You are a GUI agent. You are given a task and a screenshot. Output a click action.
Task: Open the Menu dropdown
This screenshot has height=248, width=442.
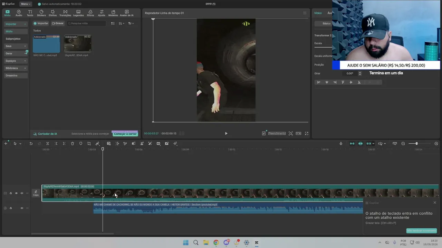pyautogui.click(x=25, y=4)
